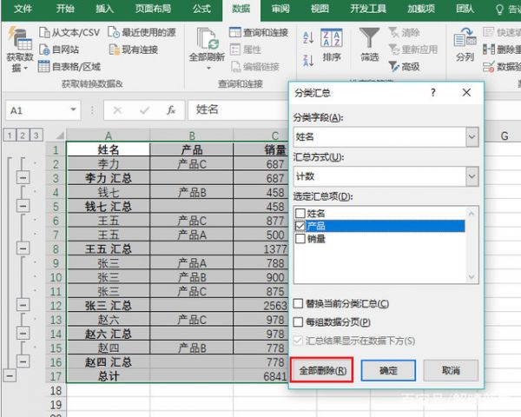This screenshot has height=417, width=521.
Task: Click the 全部删除 button
Action: tap(322, 370)
